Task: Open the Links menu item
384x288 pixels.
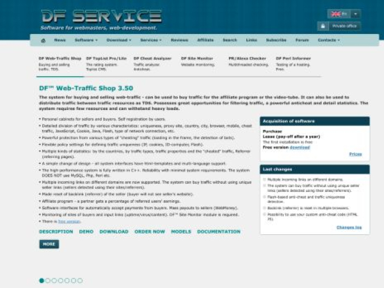Action: click(x=252, y=40)
